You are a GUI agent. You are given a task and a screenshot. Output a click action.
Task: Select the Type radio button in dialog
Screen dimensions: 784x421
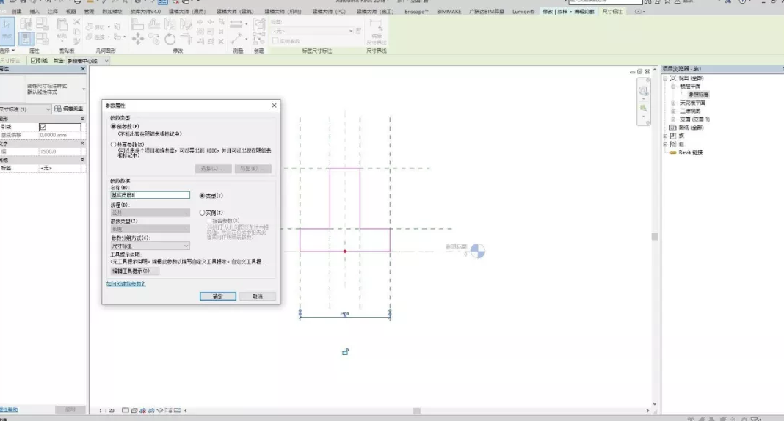(x=202, y=196)
